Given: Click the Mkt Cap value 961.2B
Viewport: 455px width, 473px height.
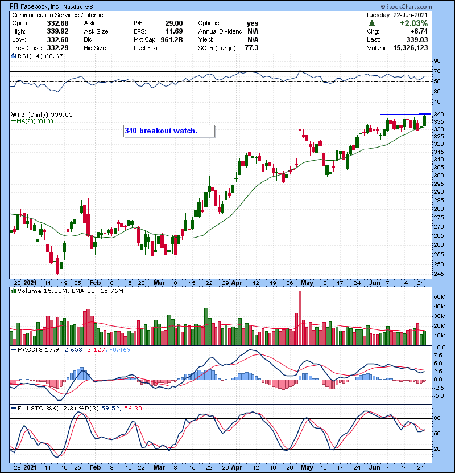Looking at the screenshot, I should [x=172, y=39].
